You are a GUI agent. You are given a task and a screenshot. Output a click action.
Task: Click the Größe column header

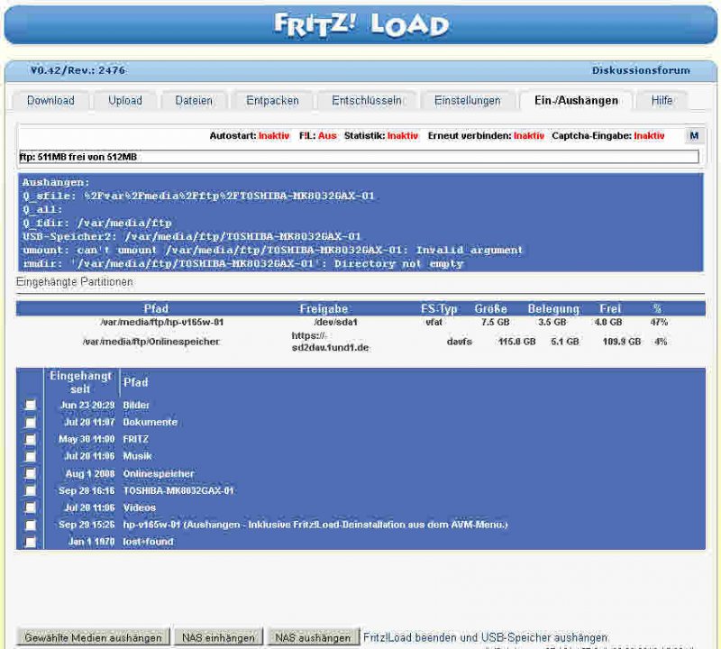point(490,308)
